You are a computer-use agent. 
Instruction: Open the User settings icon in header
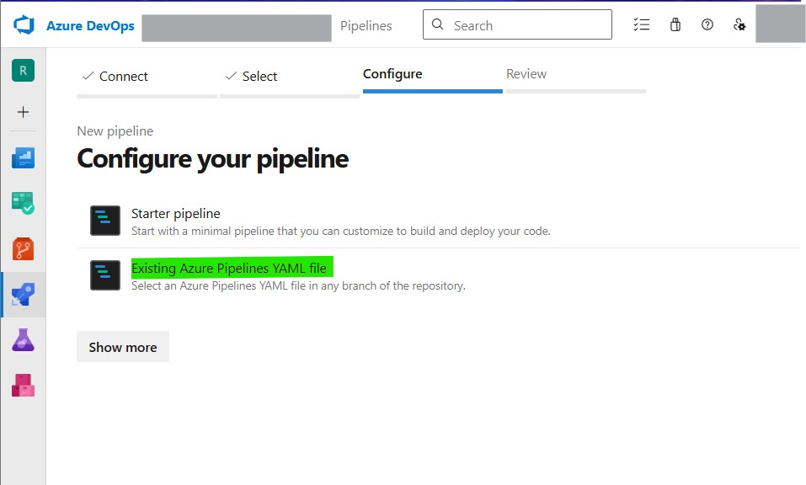[x=739, y=24]
